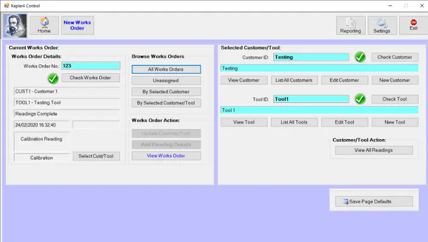The height and width of the screenshot is (242, 428).
Task: Click green checkmark beside Tool ID
Action: click(360, 99)
